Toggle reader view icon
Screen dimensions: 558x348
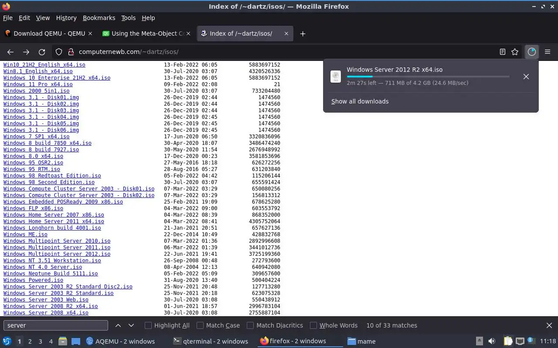(503, 52)
